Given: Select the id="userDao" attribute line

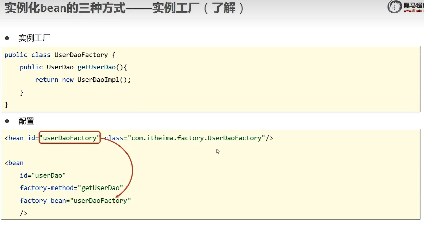Looking at the screenshot, I should [43, 175].
